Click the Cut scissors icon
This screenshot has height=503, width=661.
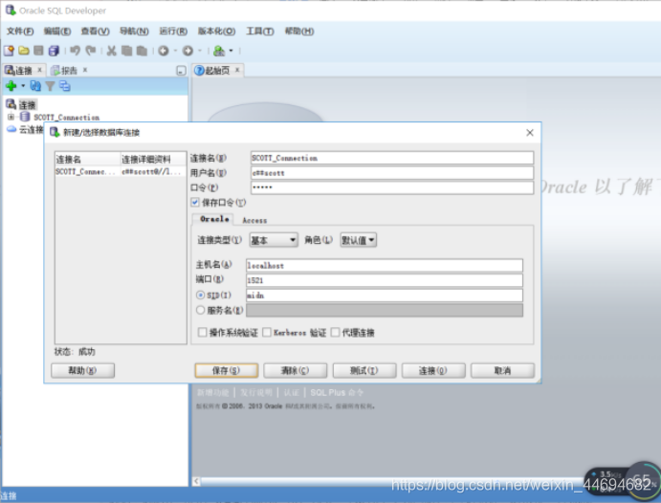(111, 51)
